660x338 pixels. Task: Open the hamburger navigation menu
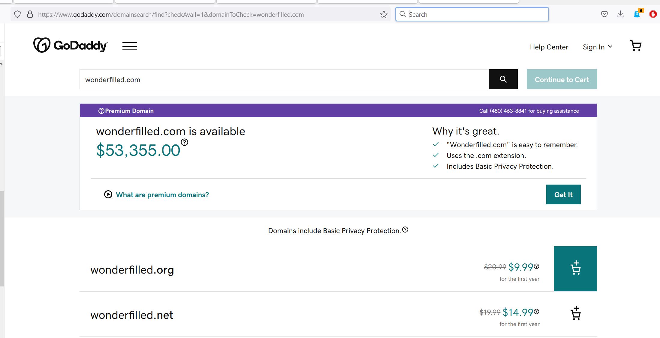point(130,46)
